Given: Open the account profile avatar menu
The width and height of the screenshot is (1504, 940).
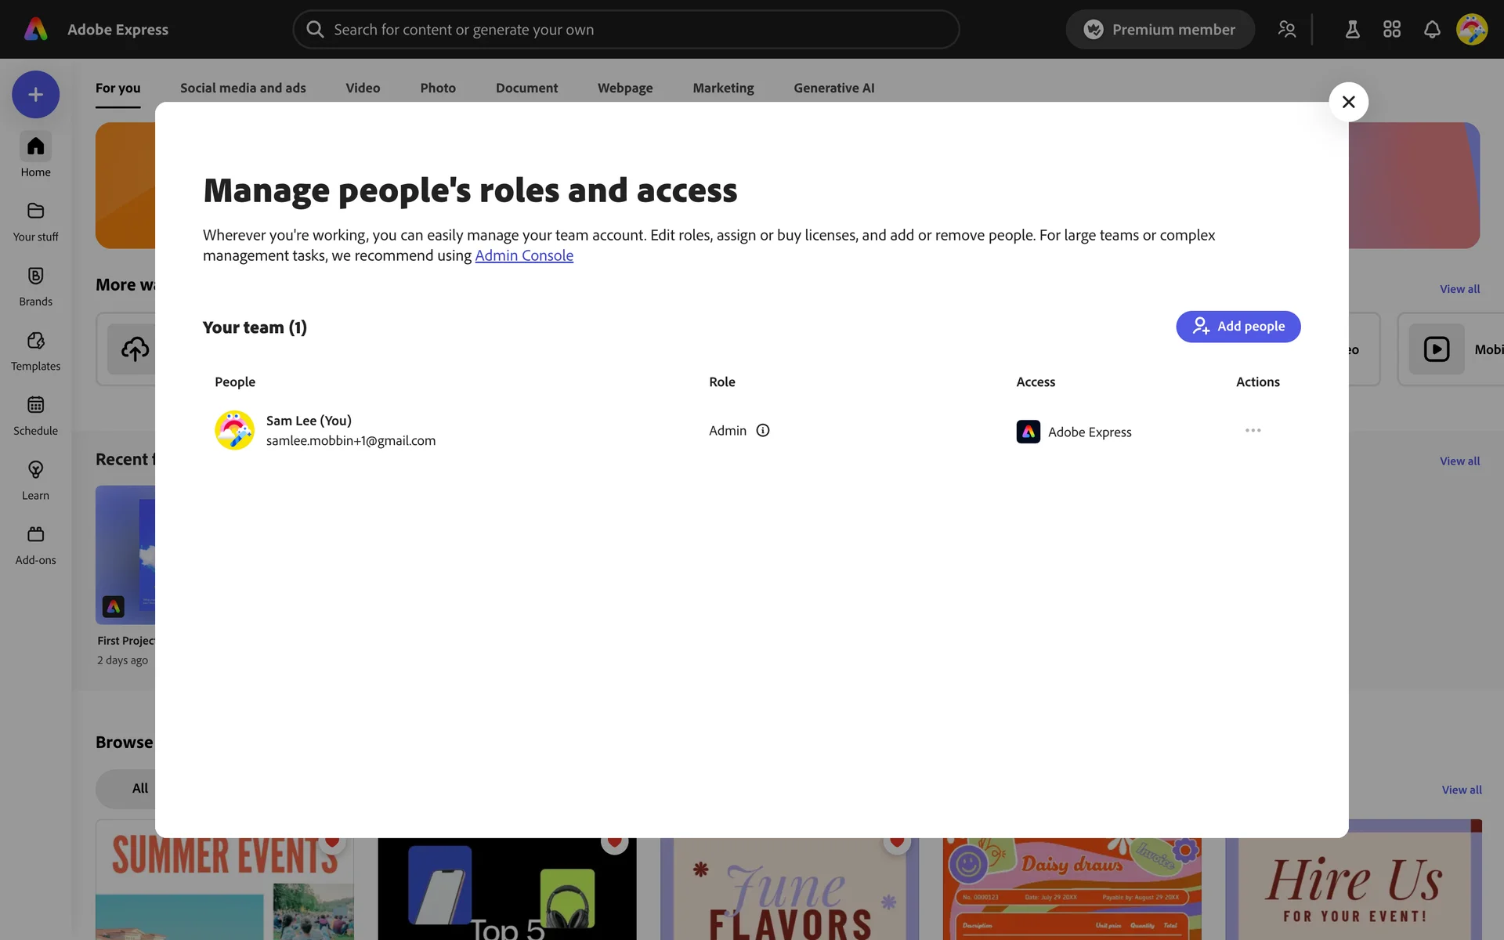Looking at the screenshot, I should click(x=1471, y=30).
